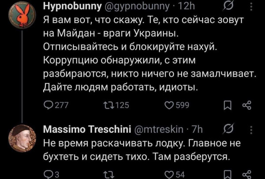
Task: Share Hypnobunny's tweet
Action: tap(247, 106)
